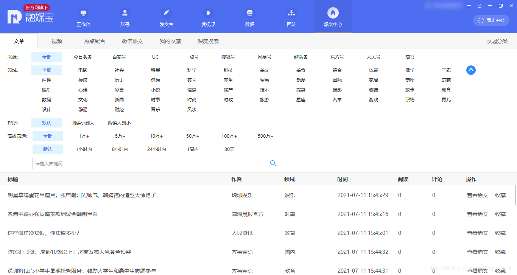Click article title 香港中联办强烈谴责欧洲议会颠倒黑白

click(x=53, y=214)
